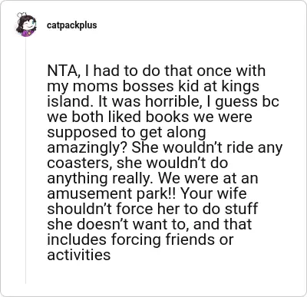The height and width of the screenshot is (297, 307).
Task: Click the final word "activities"
Action: [x=79, y=255]
